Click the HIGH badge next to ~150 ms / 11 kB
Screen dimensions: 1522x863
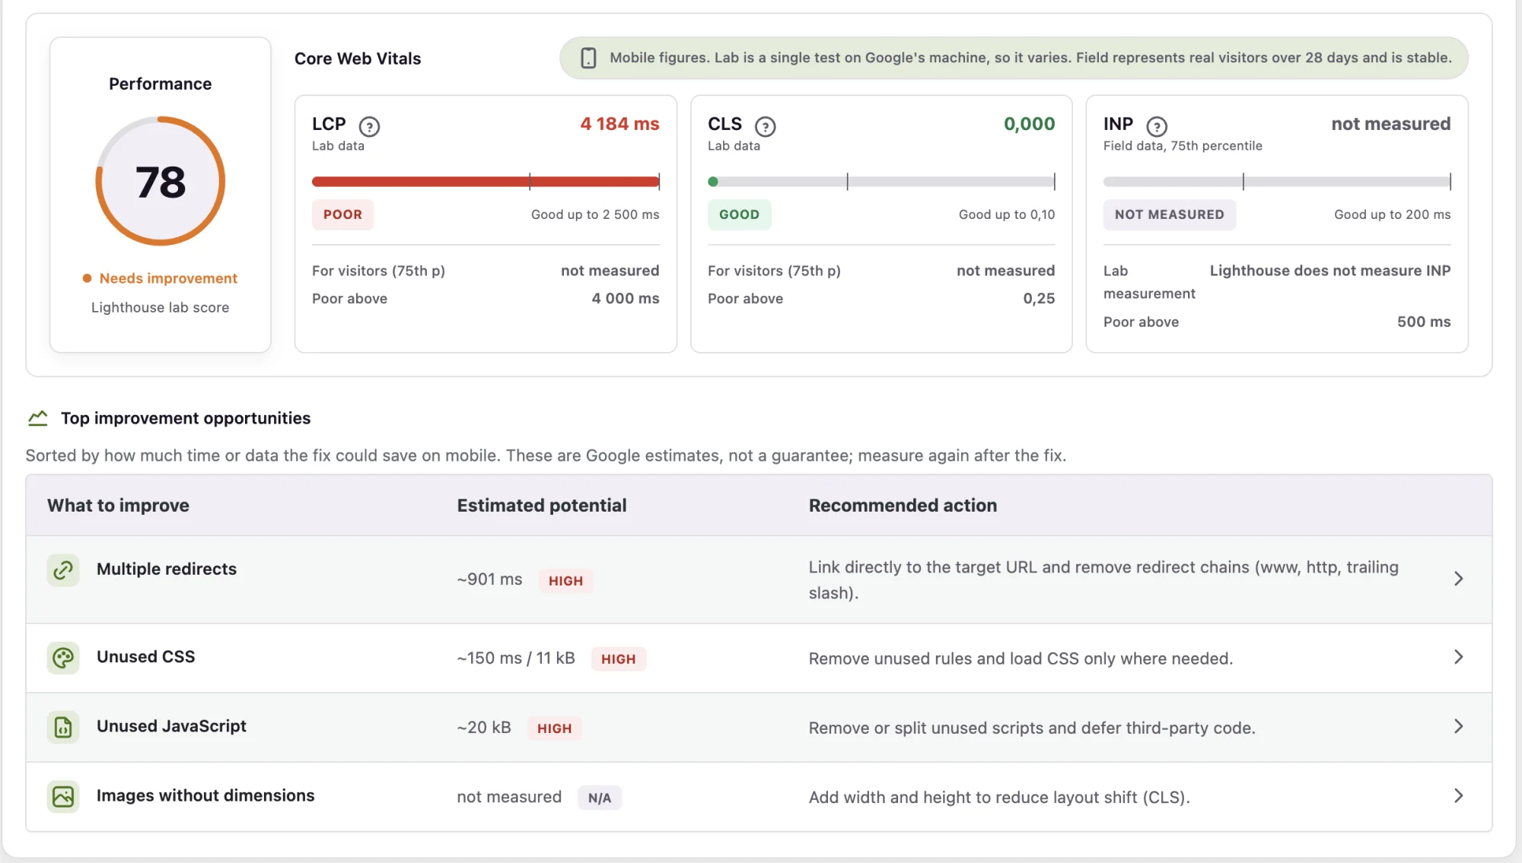pyautogui.click(x=618, y=659)
